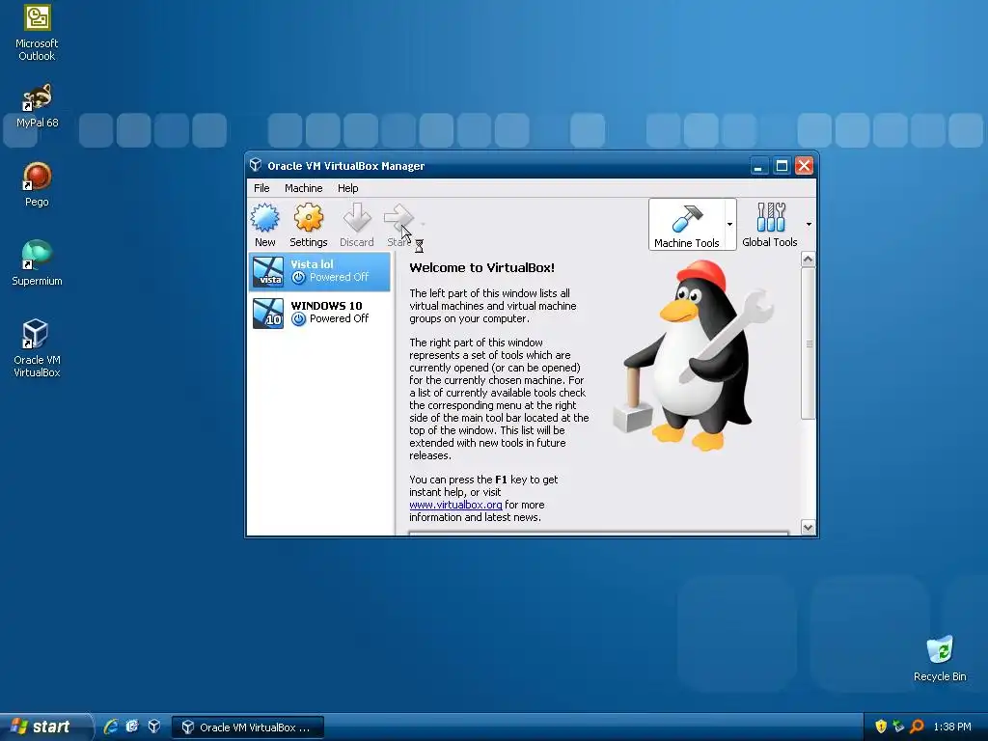988x741 pixels.
Task: Click the Microsoft Outlook desktop icon
Action: click(37, 33)
